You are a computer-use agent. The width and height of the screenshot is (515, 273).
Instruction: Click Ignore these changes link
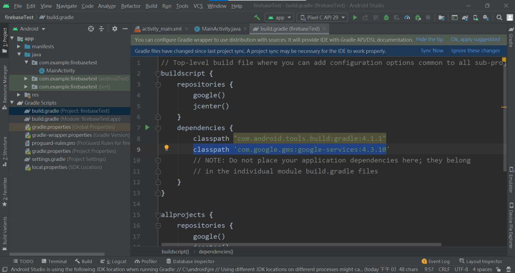coord(476,51)
